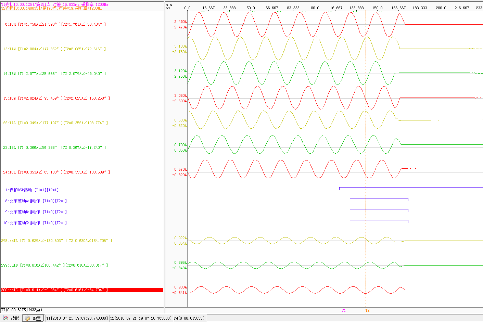Click the 0.700A peak scale value
The width and height of the screenshot is (483, 322).
[180, 145]
